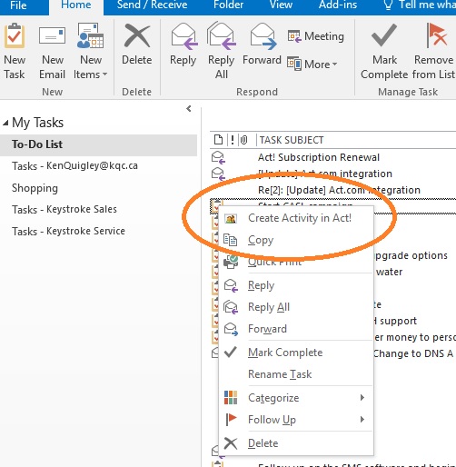The height and width of the screenshot is (467, 456).
Task: Click the X icon beside Delete menu entry
Action: point(231,443)
